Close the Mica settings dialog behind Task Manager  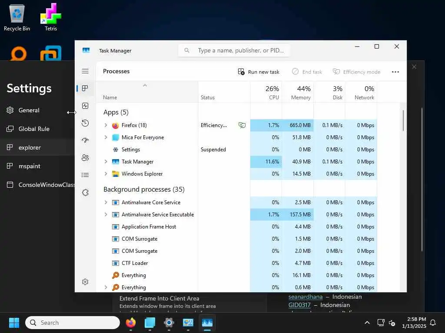414,67
